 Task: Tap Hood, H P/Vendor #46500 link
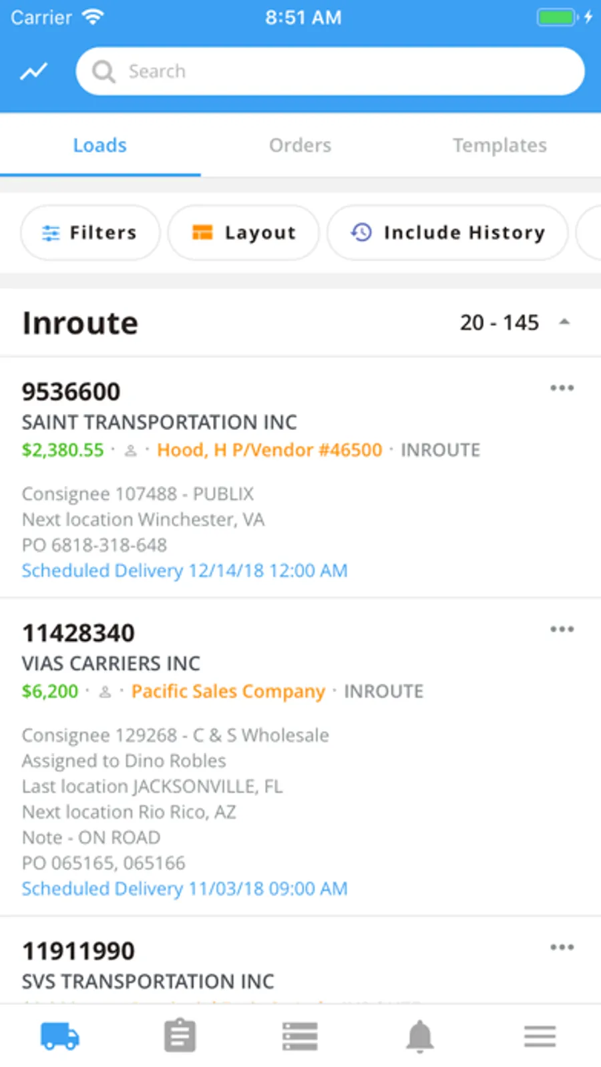(269, 450)
